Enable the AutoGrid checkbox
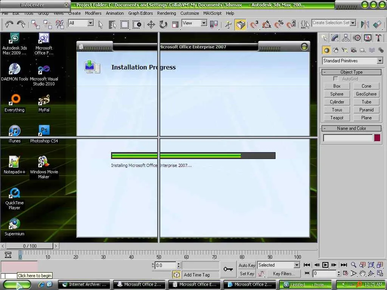 pyautogui.click(x=336, y=79)
